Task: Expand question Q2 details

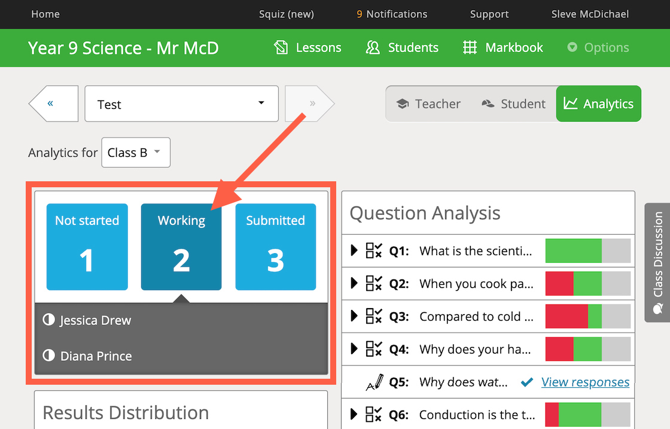Action: point(354,283)
